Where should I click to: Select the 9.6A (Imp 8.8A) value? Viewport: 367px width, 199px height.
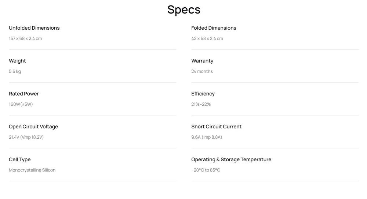[207, 137]
